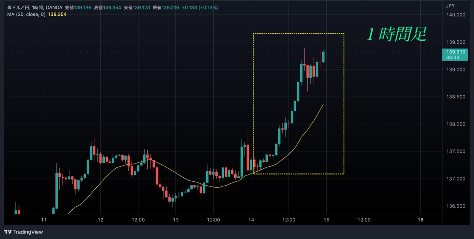Click the 137.000 price scale label
The image size is (474, 239).
tap(455, 179)
